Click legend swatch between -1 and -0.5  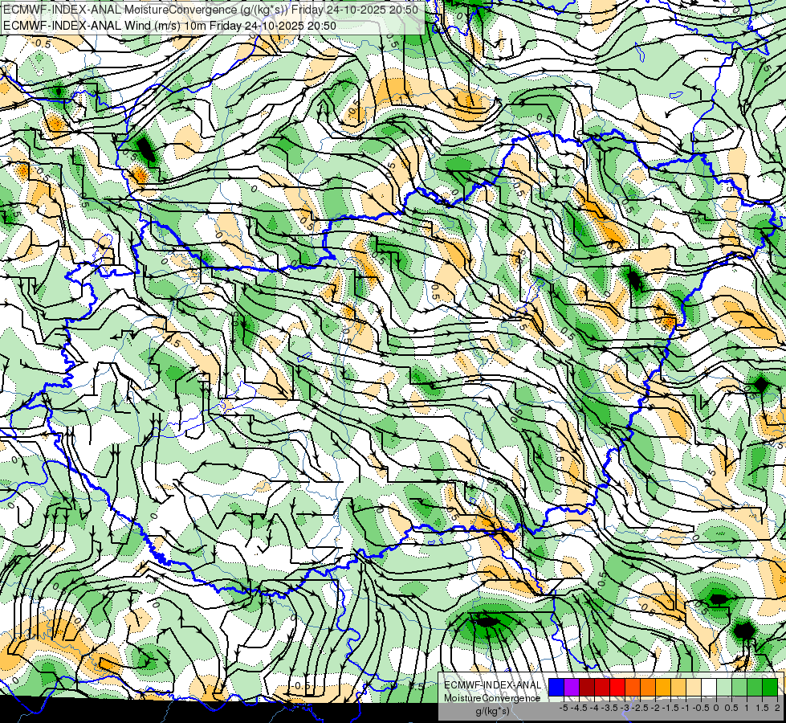694,687
